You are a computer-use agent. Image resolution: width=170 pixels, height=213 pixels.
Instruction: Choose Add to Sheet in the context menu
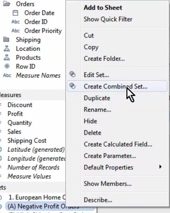103,8
